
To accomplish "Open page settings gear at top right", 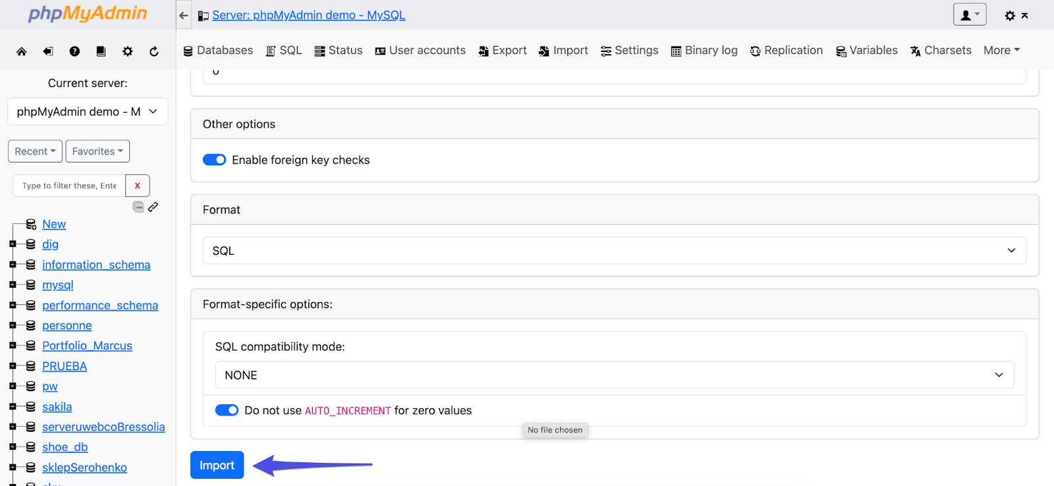I will click(1010, 16).
